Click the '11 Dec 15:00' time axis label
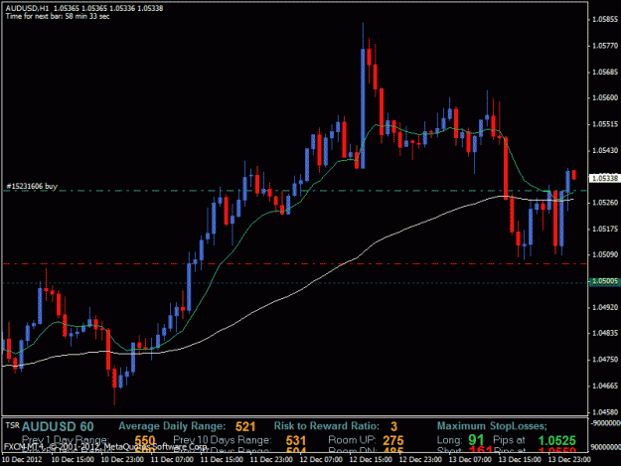The image size is (621, 466). (x=222, y=460)
